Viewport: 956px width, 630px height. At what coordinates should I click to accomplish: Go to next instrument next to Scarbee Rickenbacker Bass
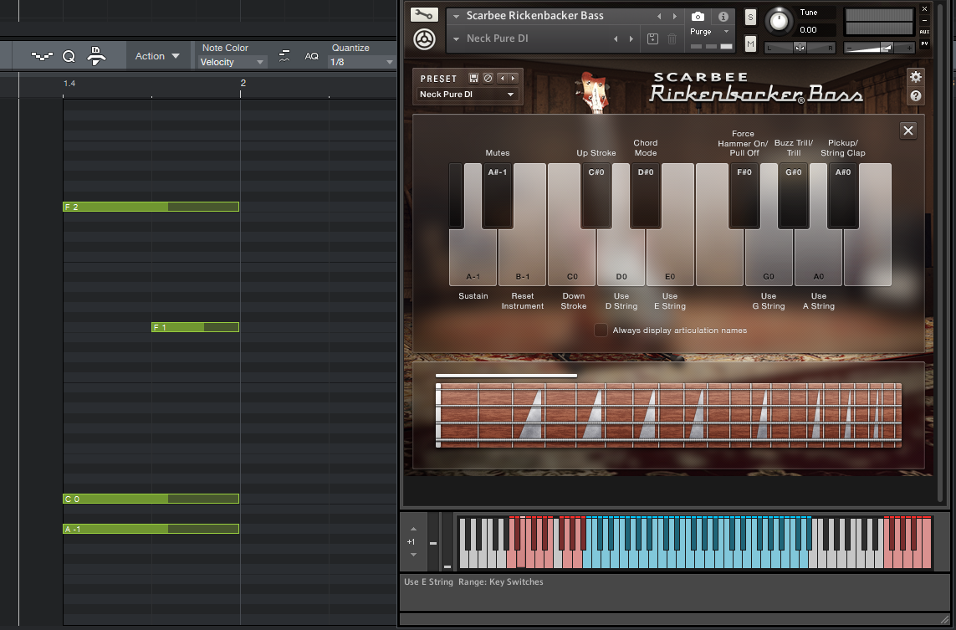[674, 17]
